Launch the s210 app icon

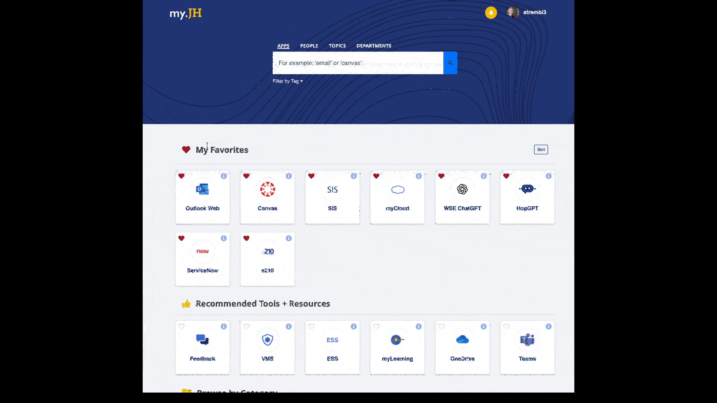click(x=267, y=252)
